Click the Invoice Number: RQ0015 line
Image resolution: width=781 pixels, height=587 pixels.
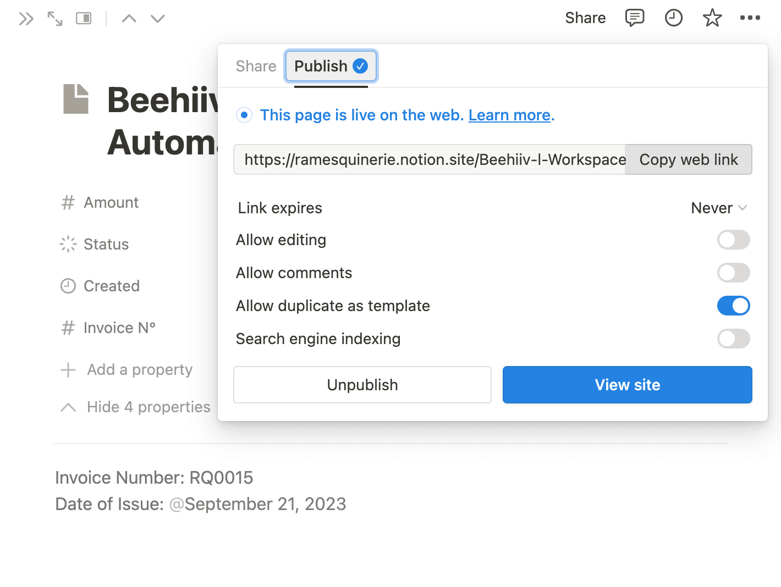(x=154, y=478)
